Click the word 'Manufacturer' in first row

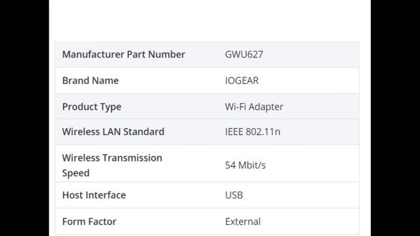click(x=93, y=54)
